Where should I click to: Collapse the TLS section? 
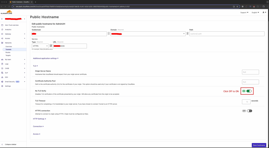coord(35,66)
